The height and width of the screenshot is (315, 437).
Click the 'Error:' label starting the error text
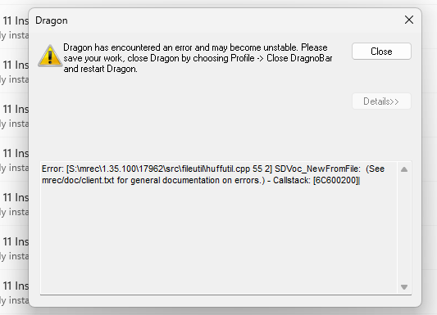tap(53, 169)
